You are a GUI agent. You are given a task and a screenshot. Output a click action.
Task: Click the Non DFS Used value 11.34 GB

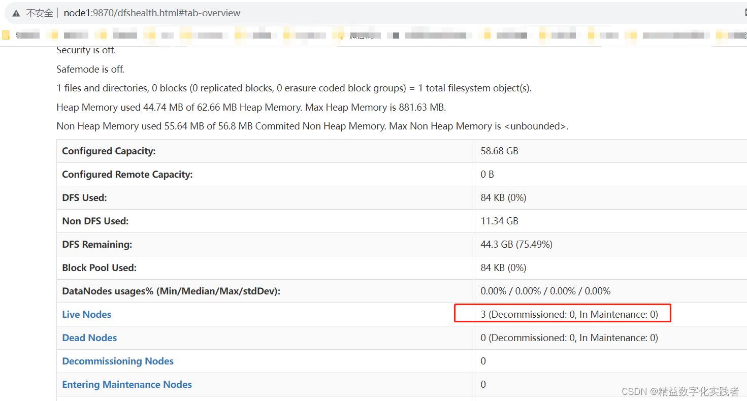tap(500, 221)
